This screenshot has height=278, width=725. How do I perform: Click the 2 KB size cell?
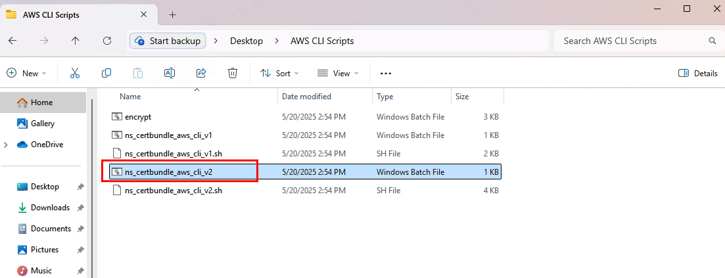coord(491,154)
